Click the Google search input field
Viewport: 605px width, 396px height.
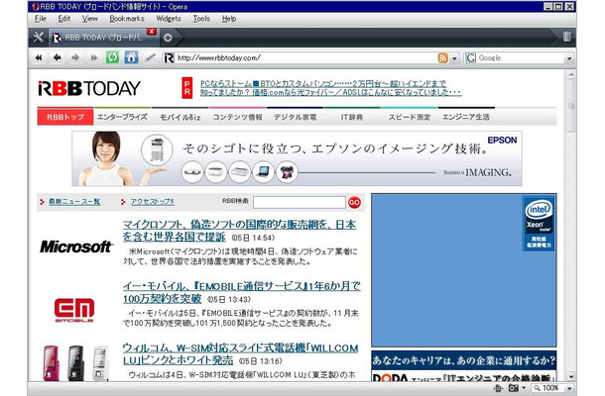tap(521, 58)
